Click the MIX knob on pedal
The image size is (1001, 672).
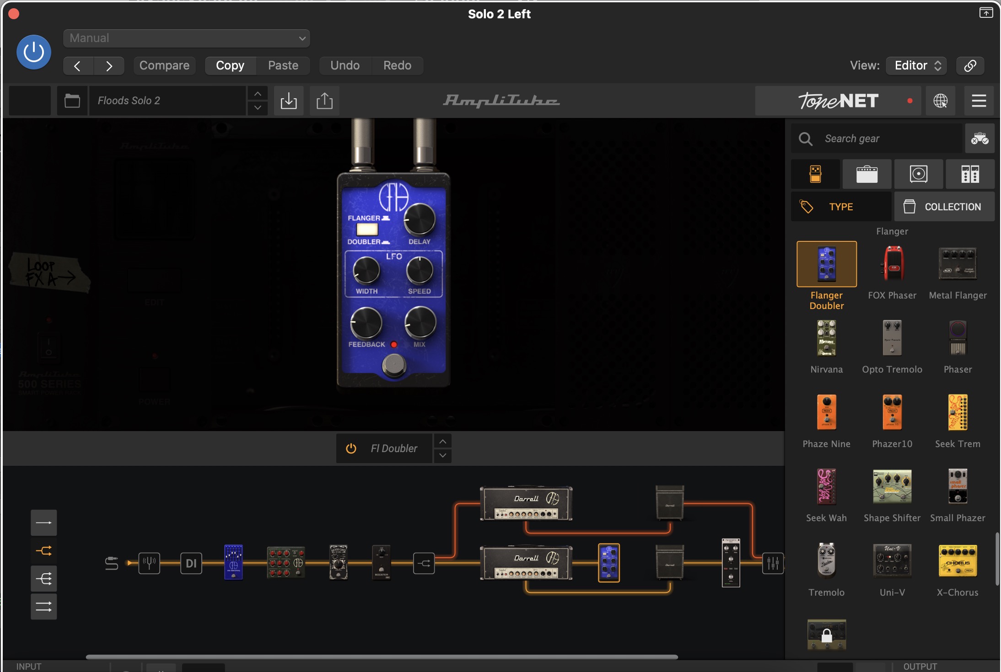[420, 322]
